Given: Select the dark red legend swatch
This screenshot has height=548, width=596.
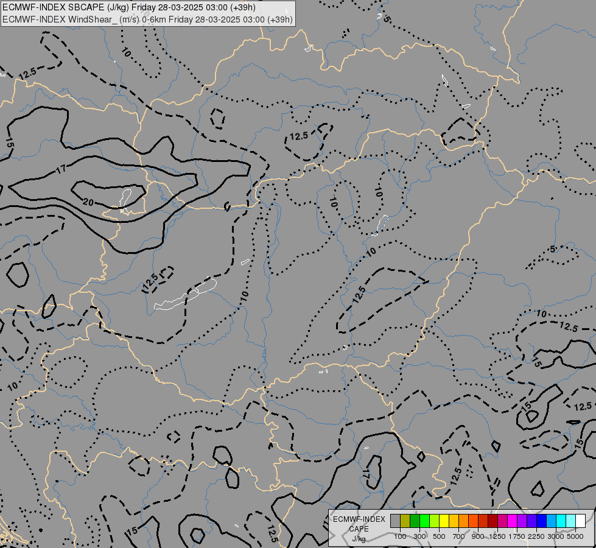Looking at the screenshot, I should (x=493, y=521).
